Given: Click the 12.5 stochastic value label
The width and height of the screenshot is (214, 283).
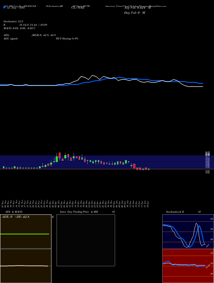Looking at the screenshot, I should pyautogui.click(x=207, y=246).
